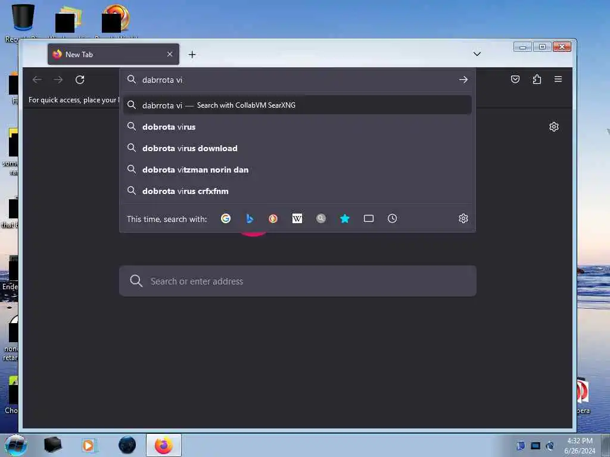
Task: Search with Wikipedia engine icon
Action: click(x=297, y=219)
